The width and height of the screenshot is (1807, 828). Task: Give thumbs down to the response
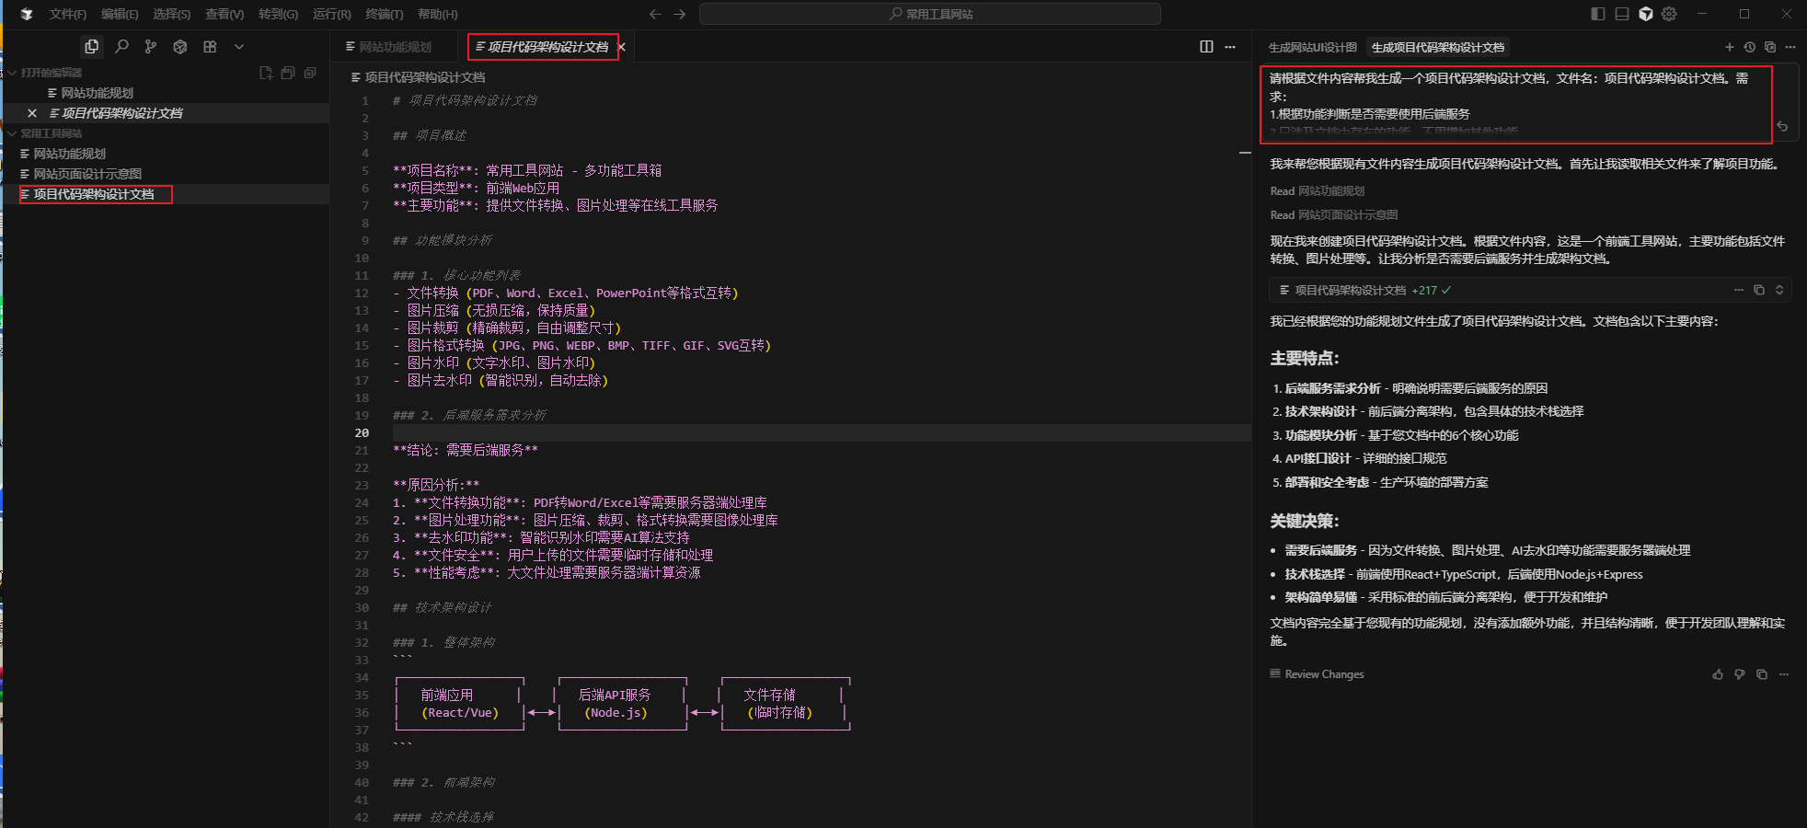1740,674
